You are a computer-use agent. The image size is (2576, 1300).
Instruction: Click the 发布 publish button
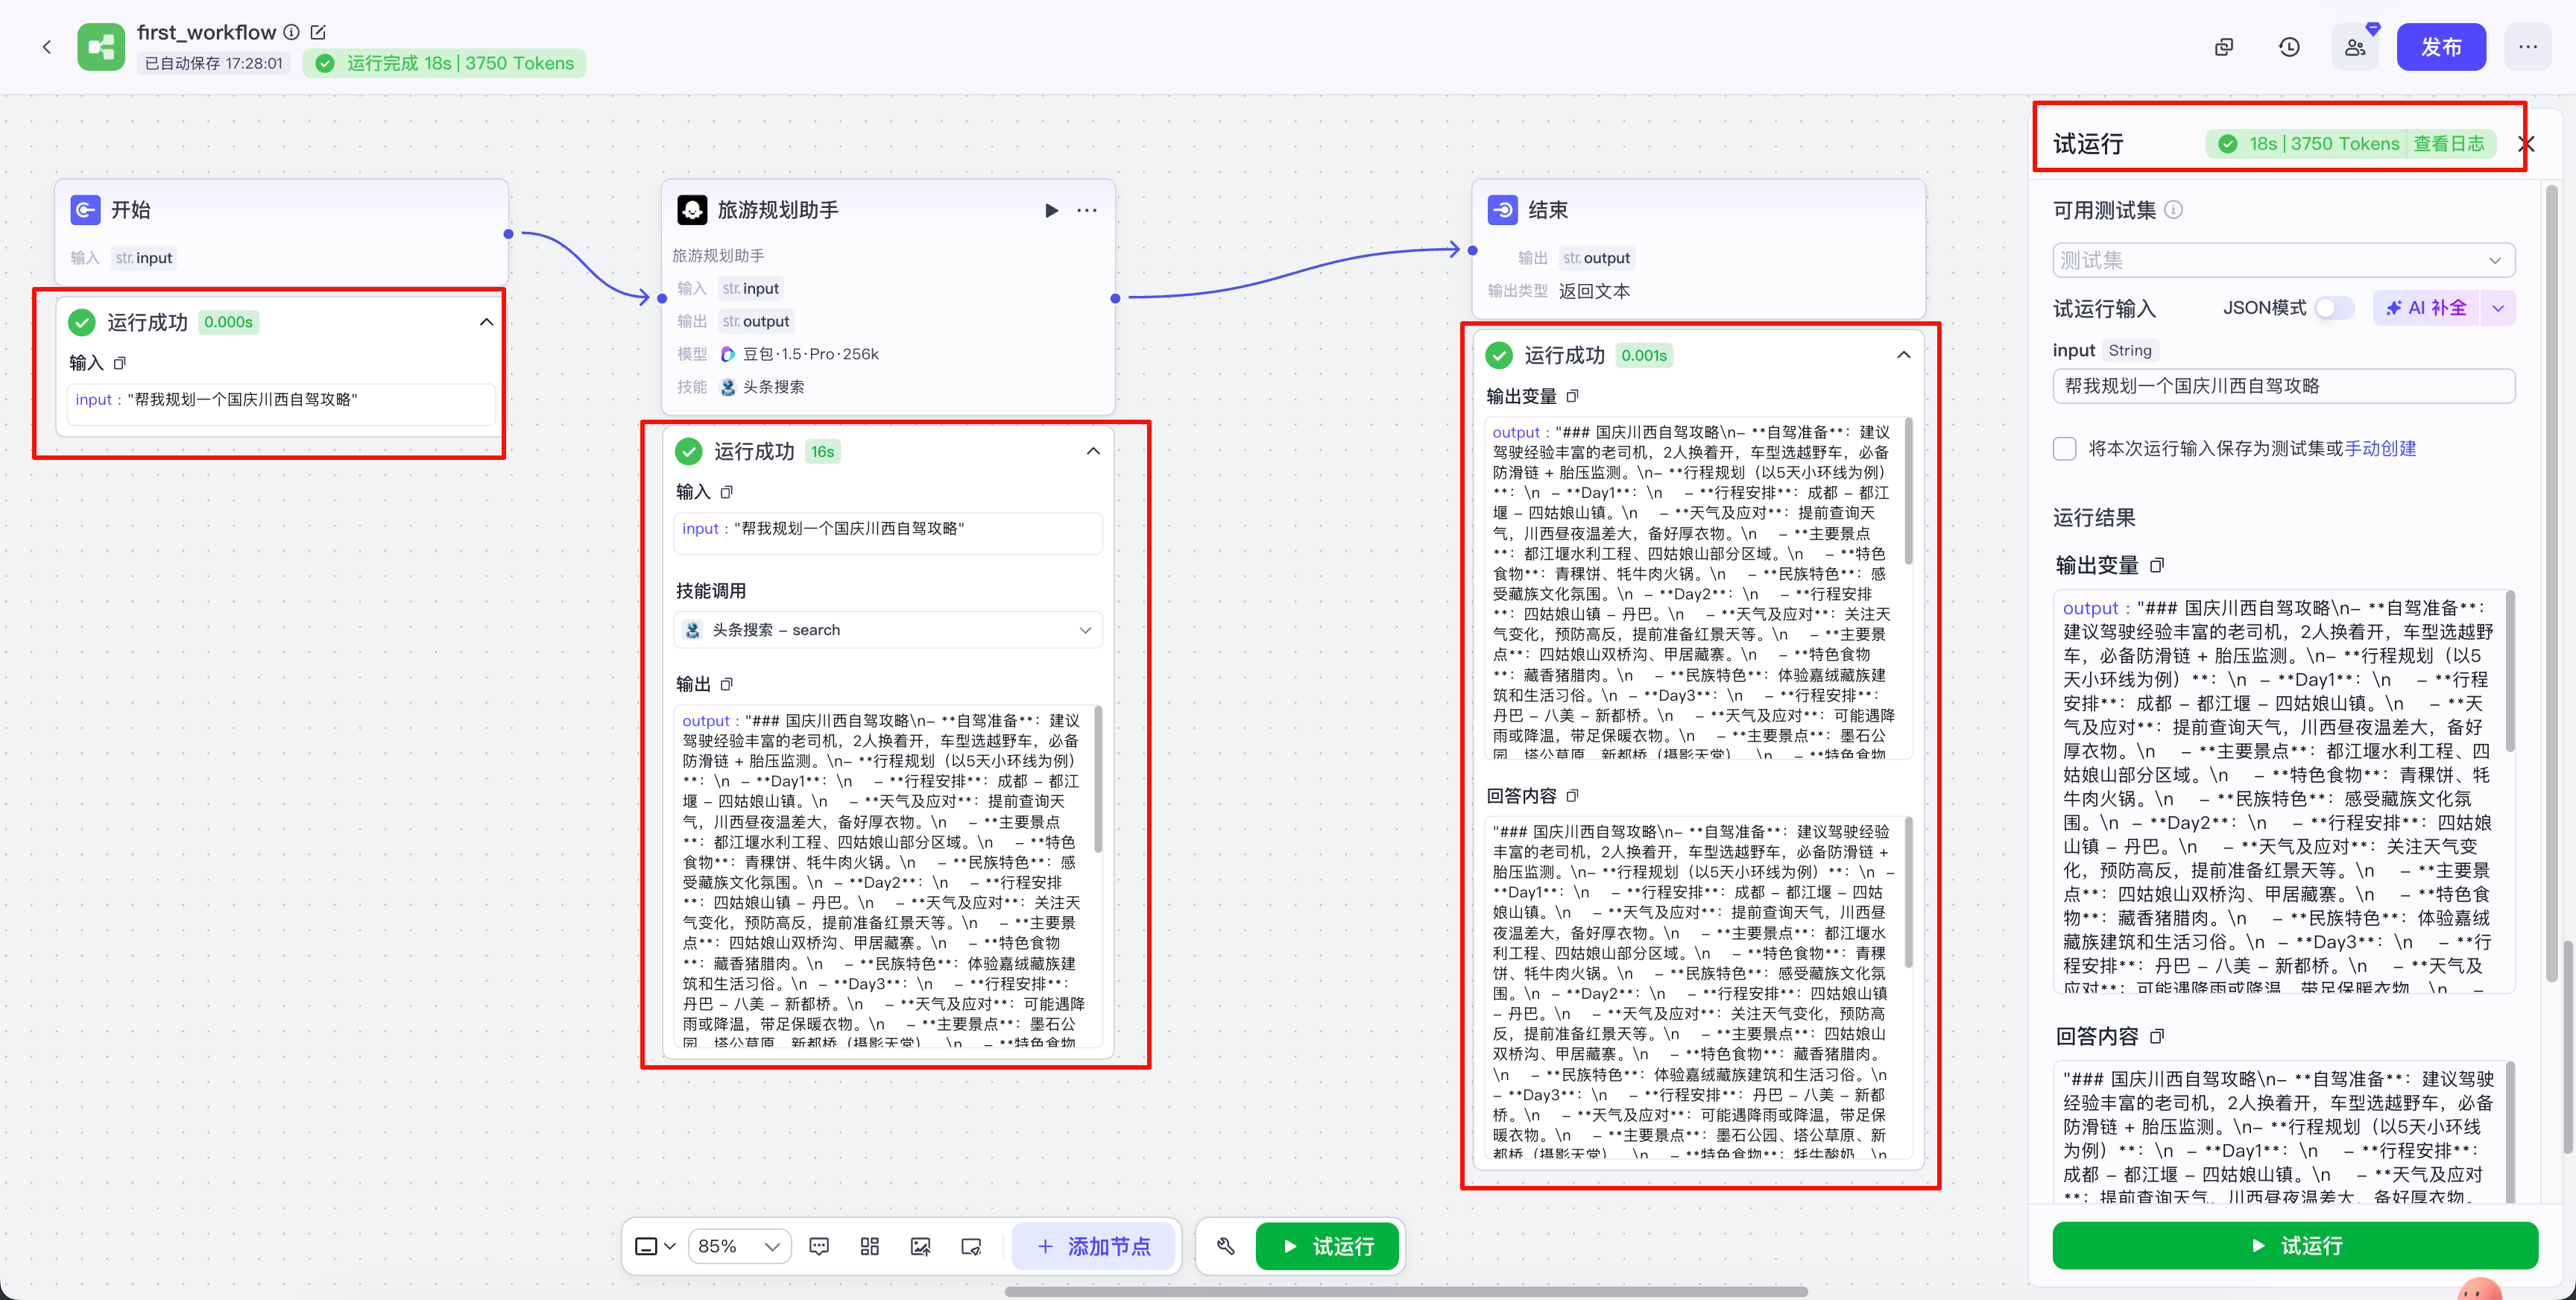(2440, 47)
